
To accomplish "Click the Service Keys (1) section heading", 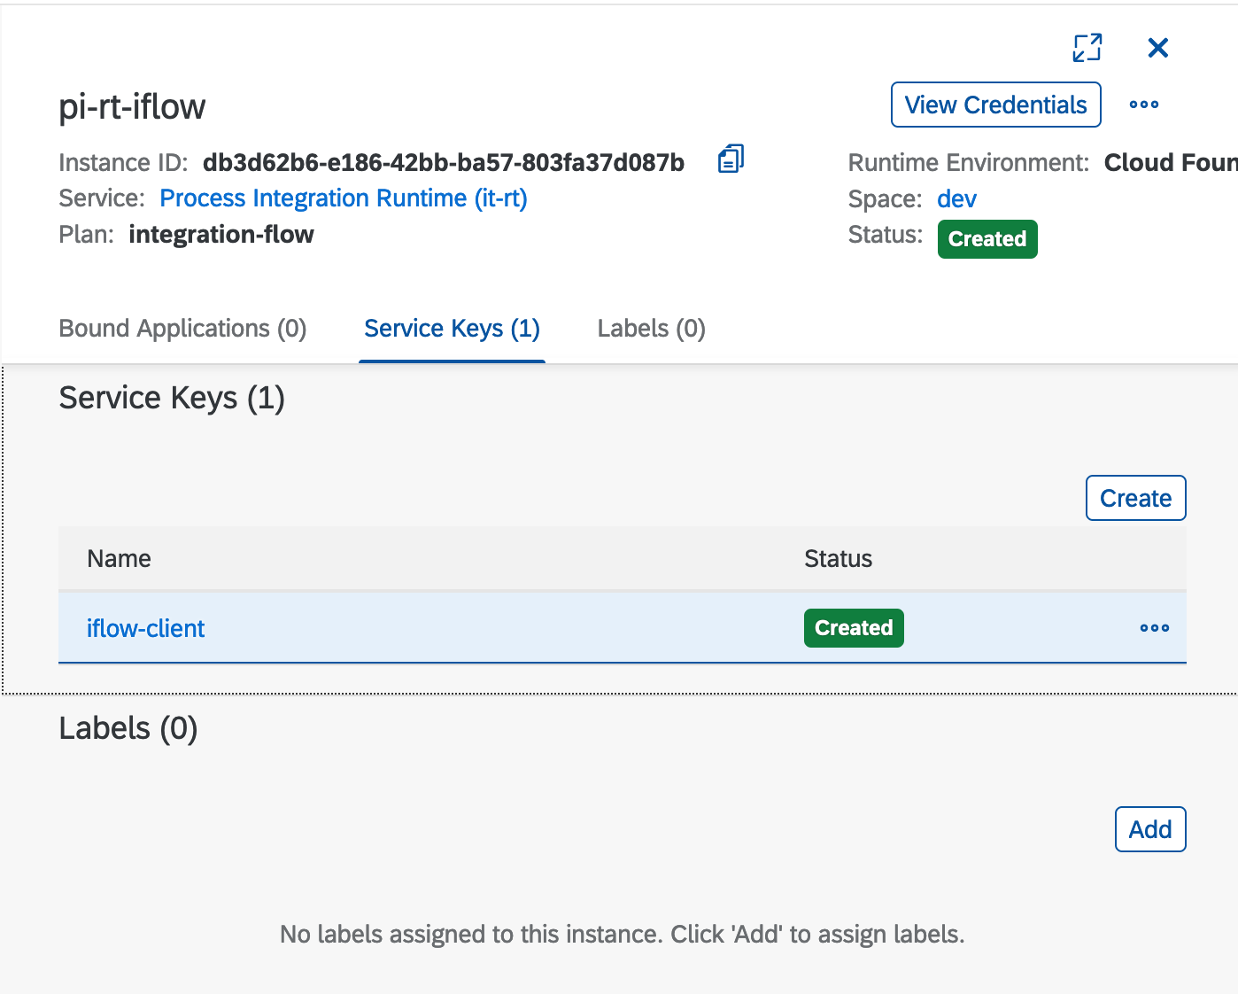I will point(172,398).
